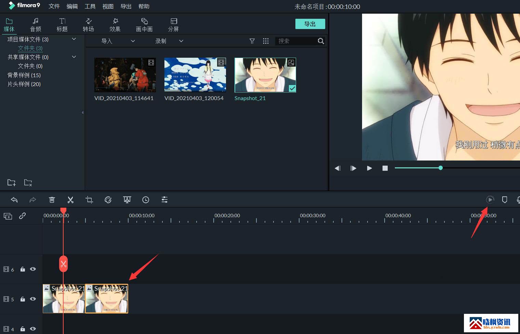Click the undo arrow icon
The image size is (520, 334).
pyautogui.click(x=14, y=200)
